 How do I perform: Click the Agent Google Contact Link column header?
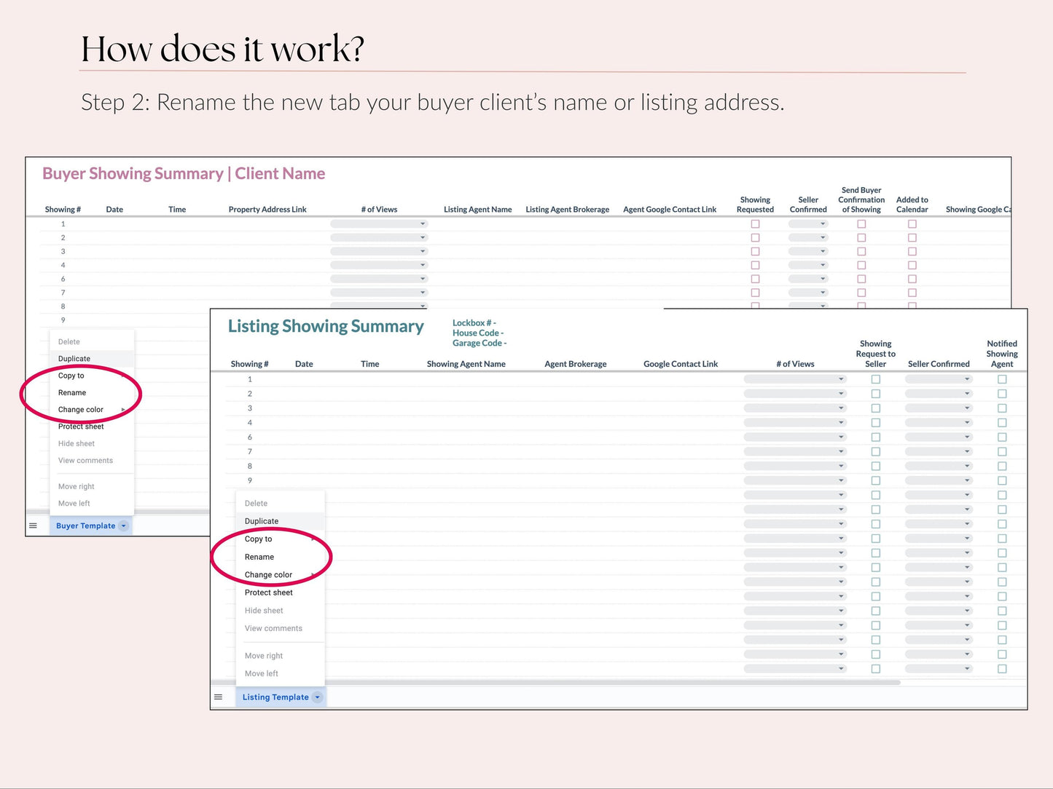pyautogui.click(x=670, y=210)
